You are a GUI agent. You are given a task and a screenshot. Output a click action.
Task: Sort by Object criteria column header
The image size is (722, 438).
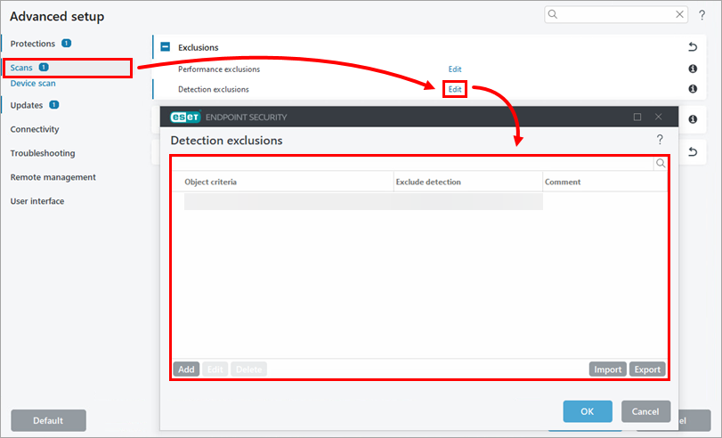[210, 182]
